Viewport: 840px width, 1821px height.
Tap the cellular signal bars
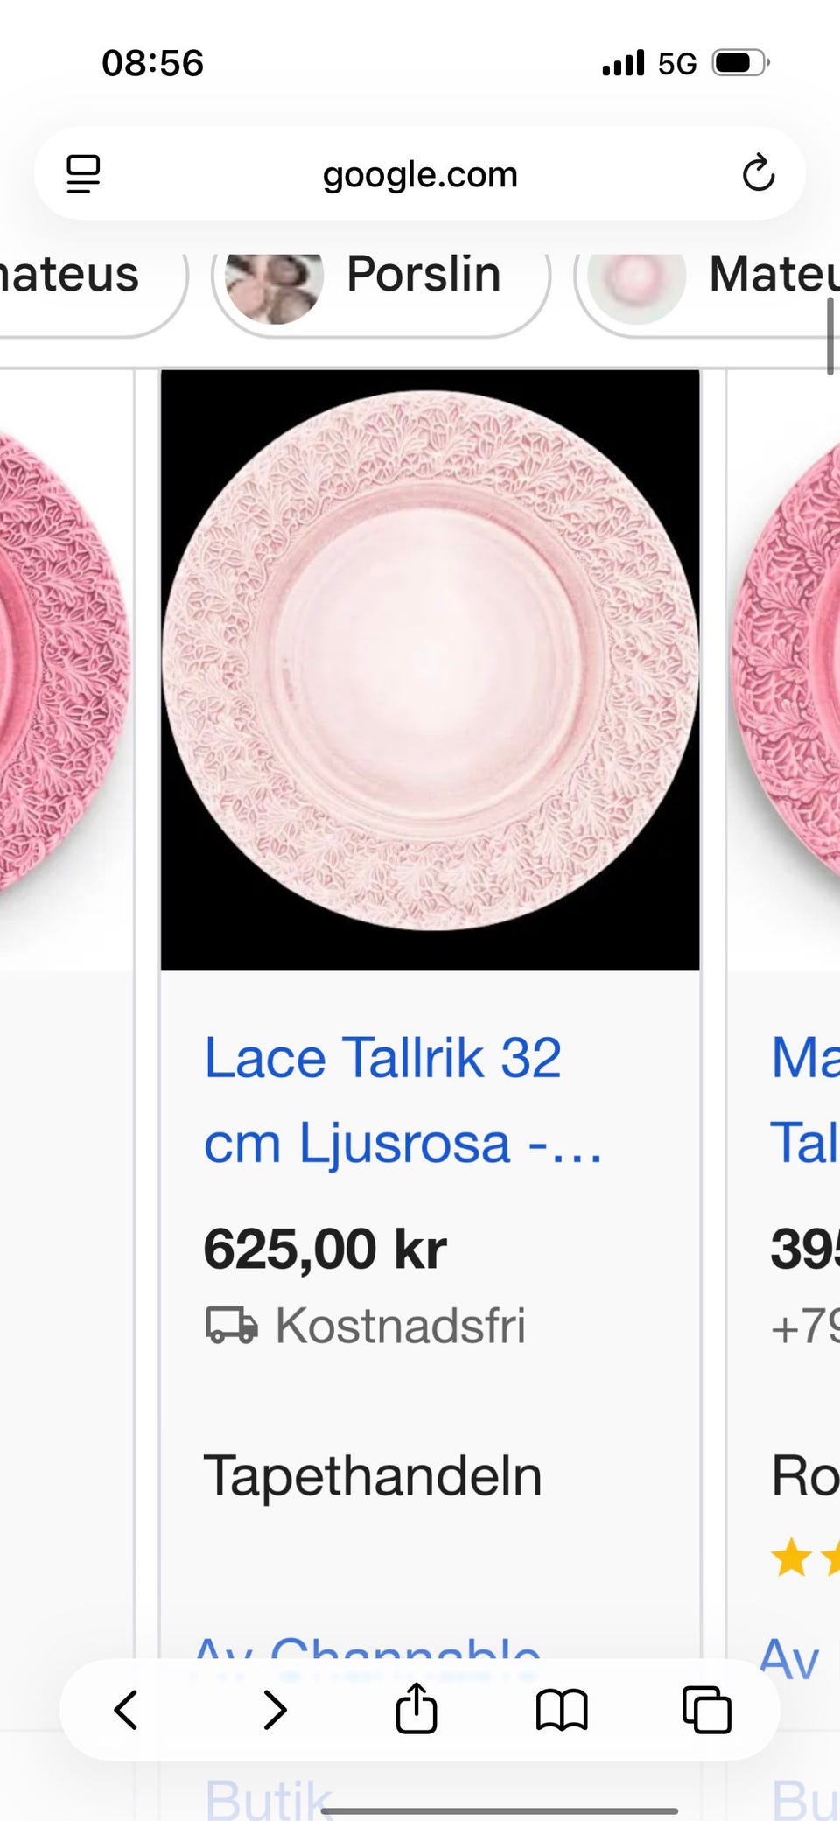623,63
